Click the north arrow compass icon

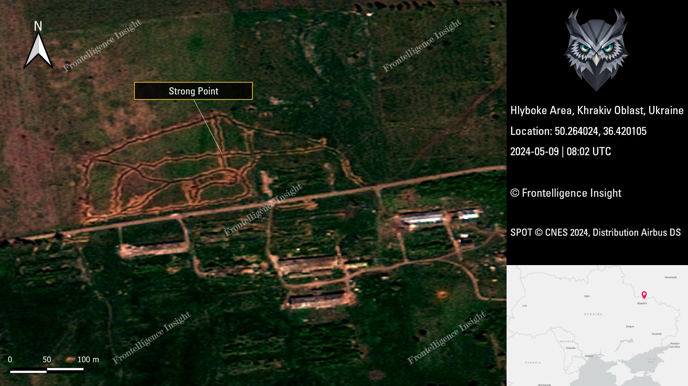click(x=38, y=51)
